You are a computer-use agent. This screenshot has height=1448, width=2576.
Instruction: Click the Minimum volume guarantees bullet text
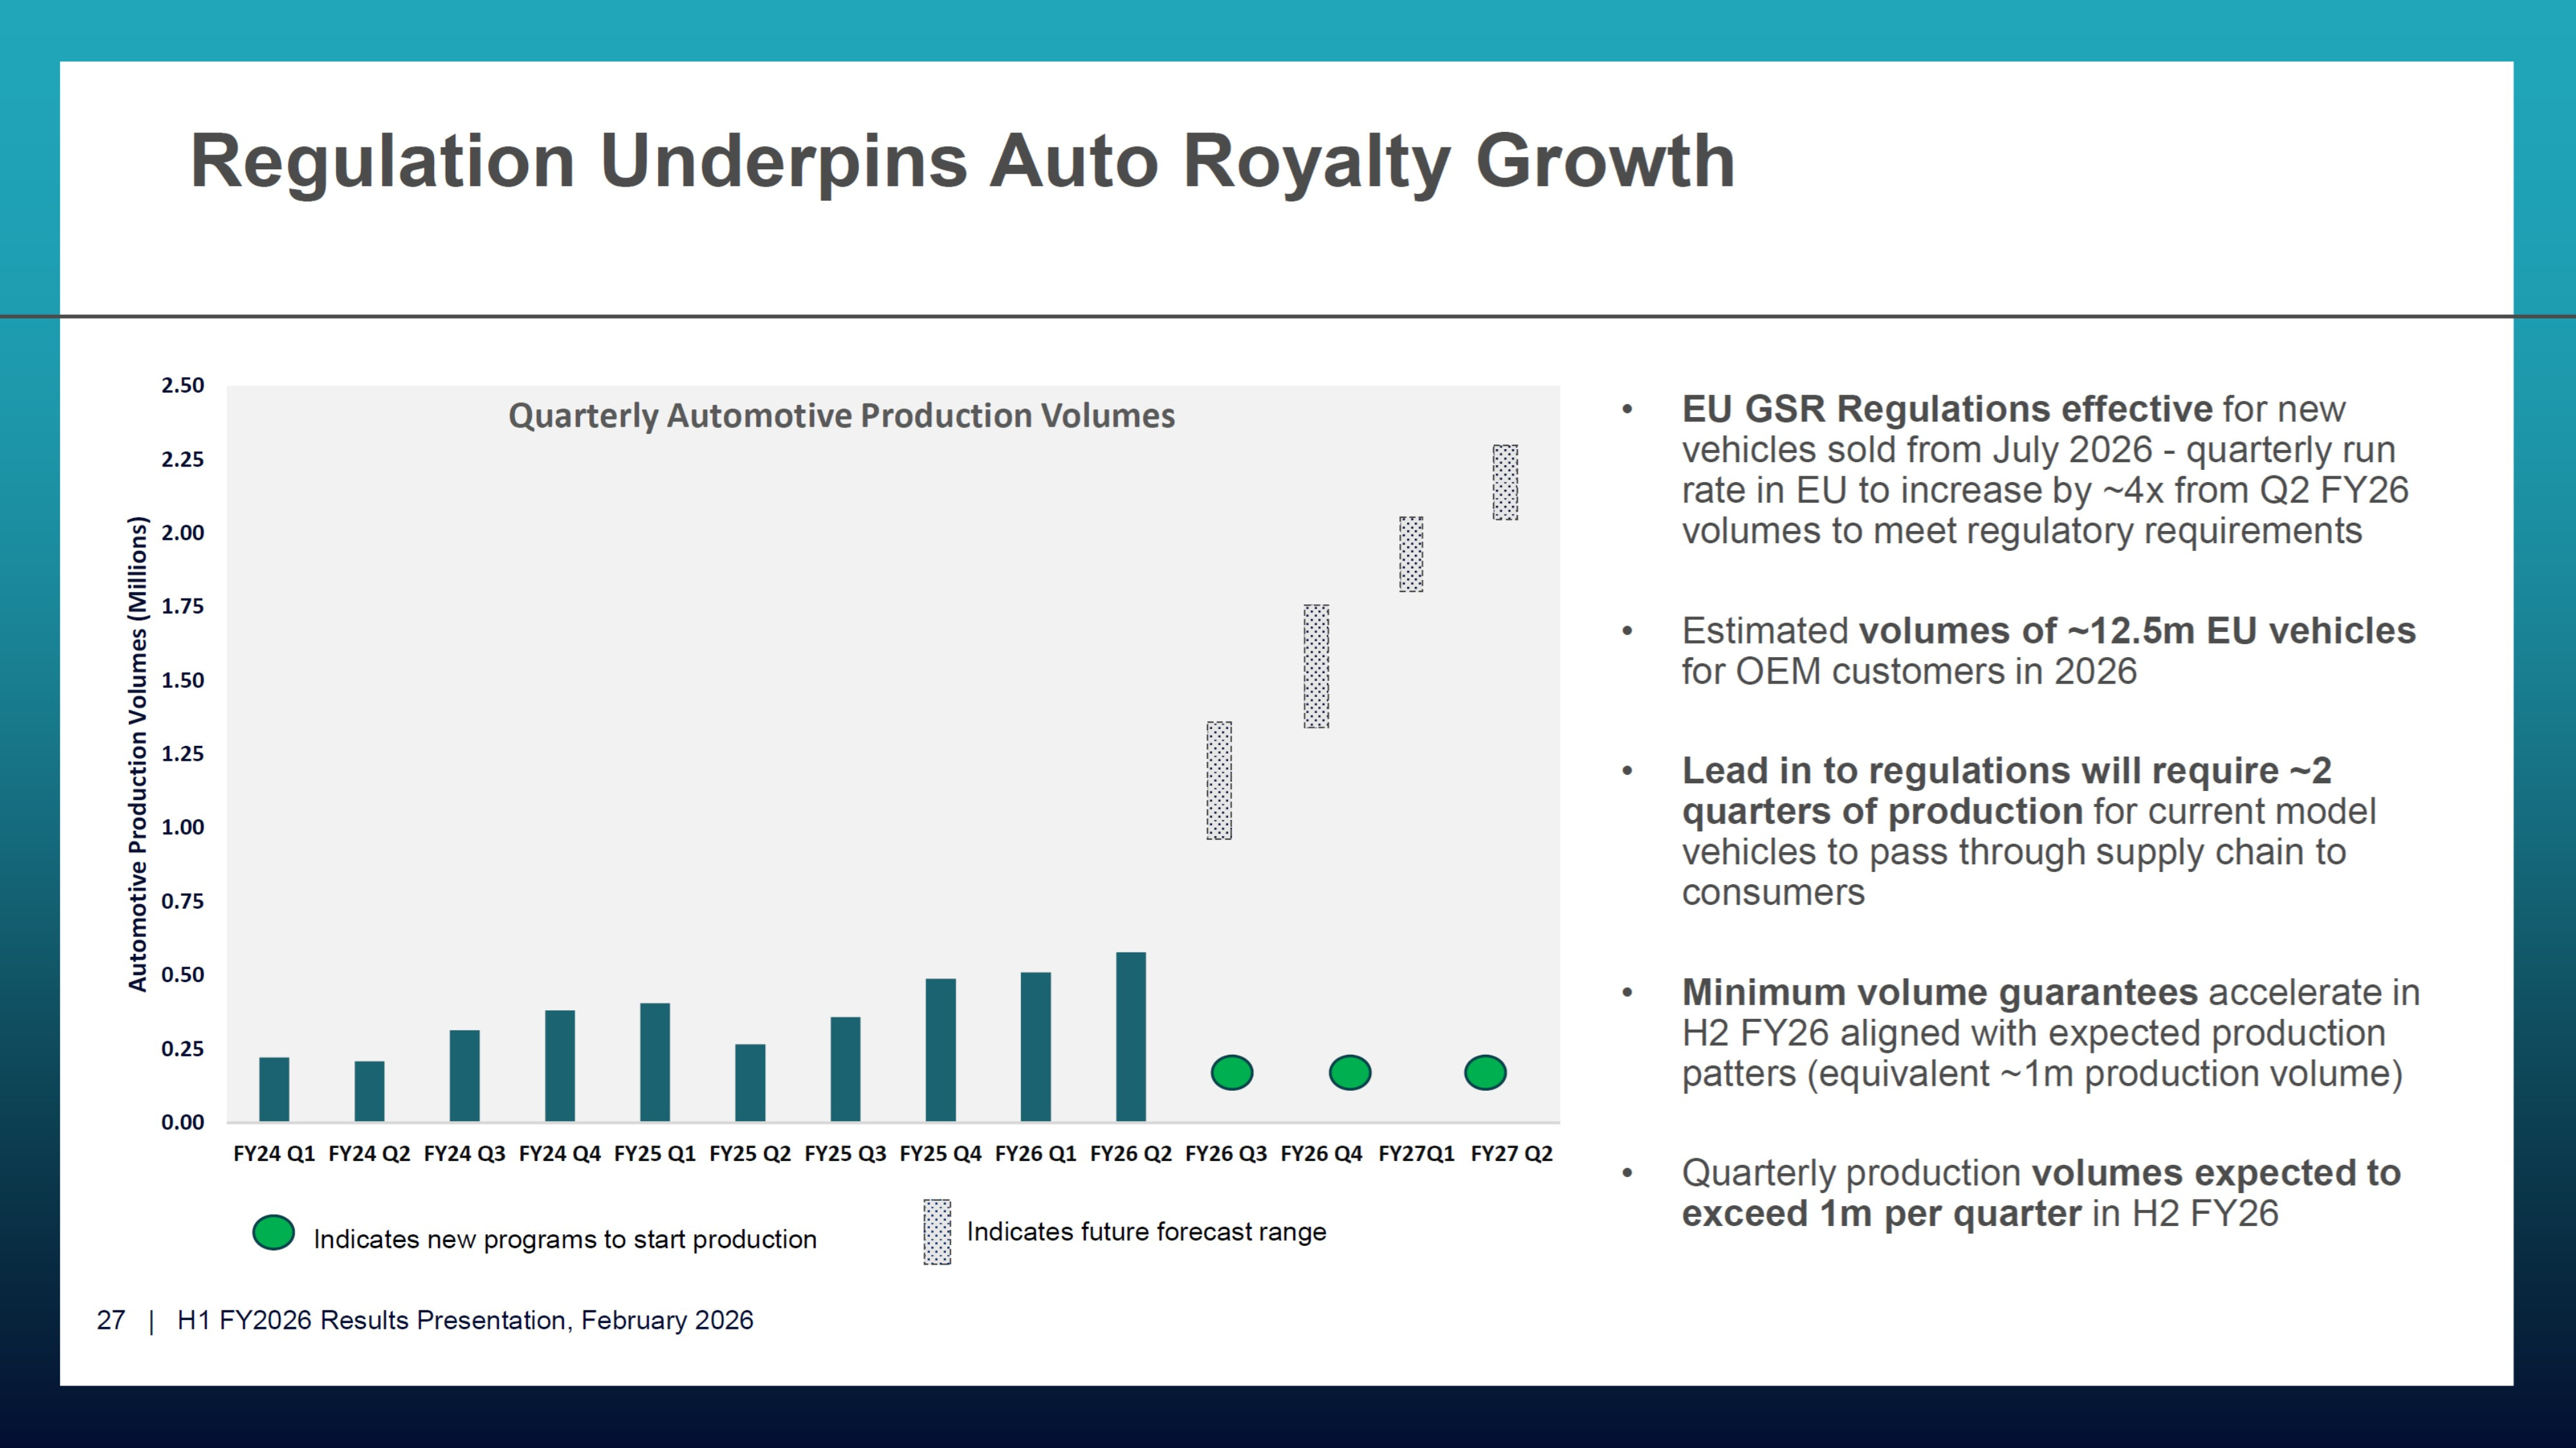[x=2050, y=1032]
